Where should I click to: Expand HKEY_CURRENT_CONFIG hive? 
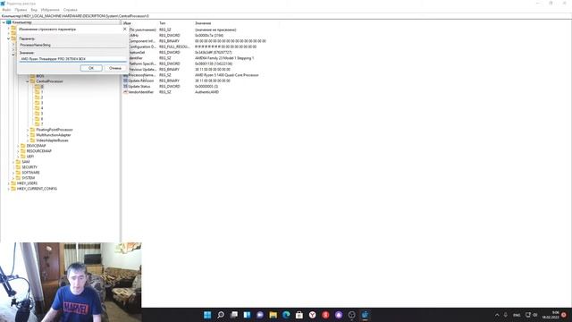9,189
